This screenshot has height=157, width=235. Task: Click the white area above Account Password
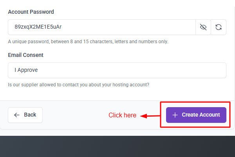click(117, 3)
